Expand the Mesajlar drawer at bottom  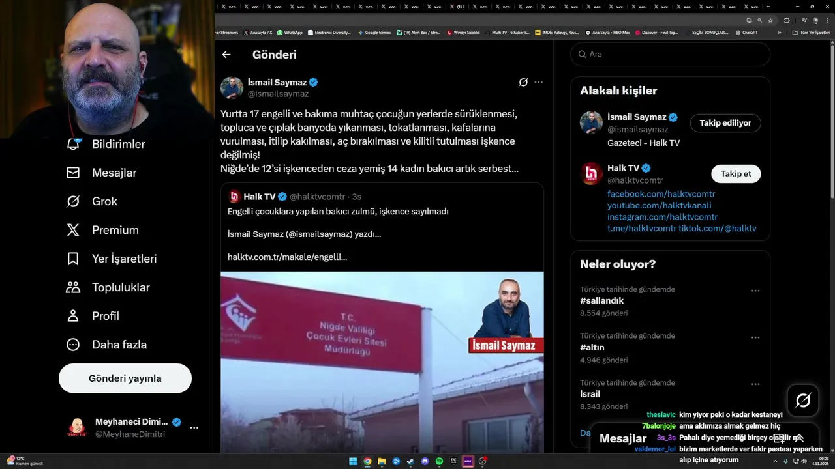pyautogui.click(x=798, y=438)
